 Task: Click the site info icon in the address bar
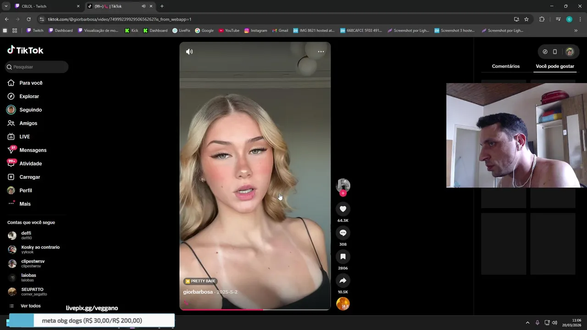[x=42, y=19]
